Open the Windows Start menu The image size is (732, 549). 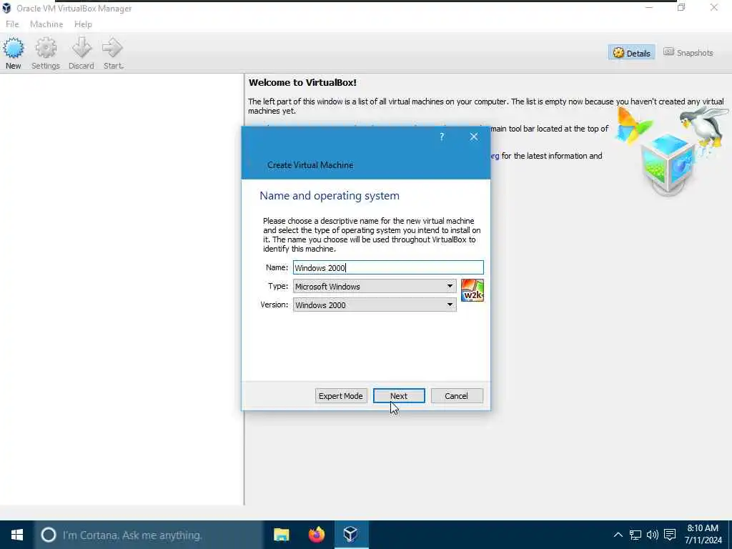tap(17, 535)
